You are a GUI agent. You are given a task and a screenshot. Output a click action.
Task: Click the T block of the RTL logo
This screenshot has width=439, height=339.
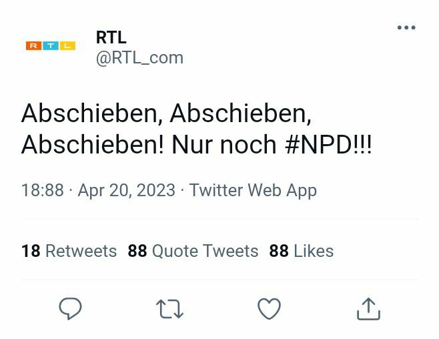pyautogui.click(x=51, y=46)
